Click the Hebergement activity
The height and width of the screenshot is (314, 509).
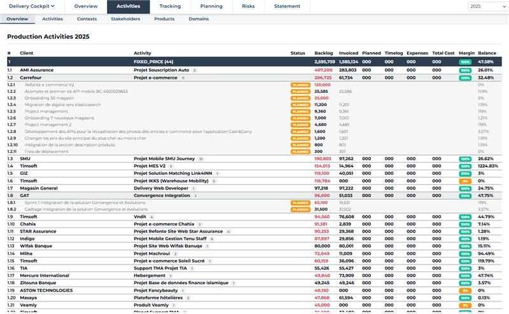pyautogui.click(x=150, y=275)
